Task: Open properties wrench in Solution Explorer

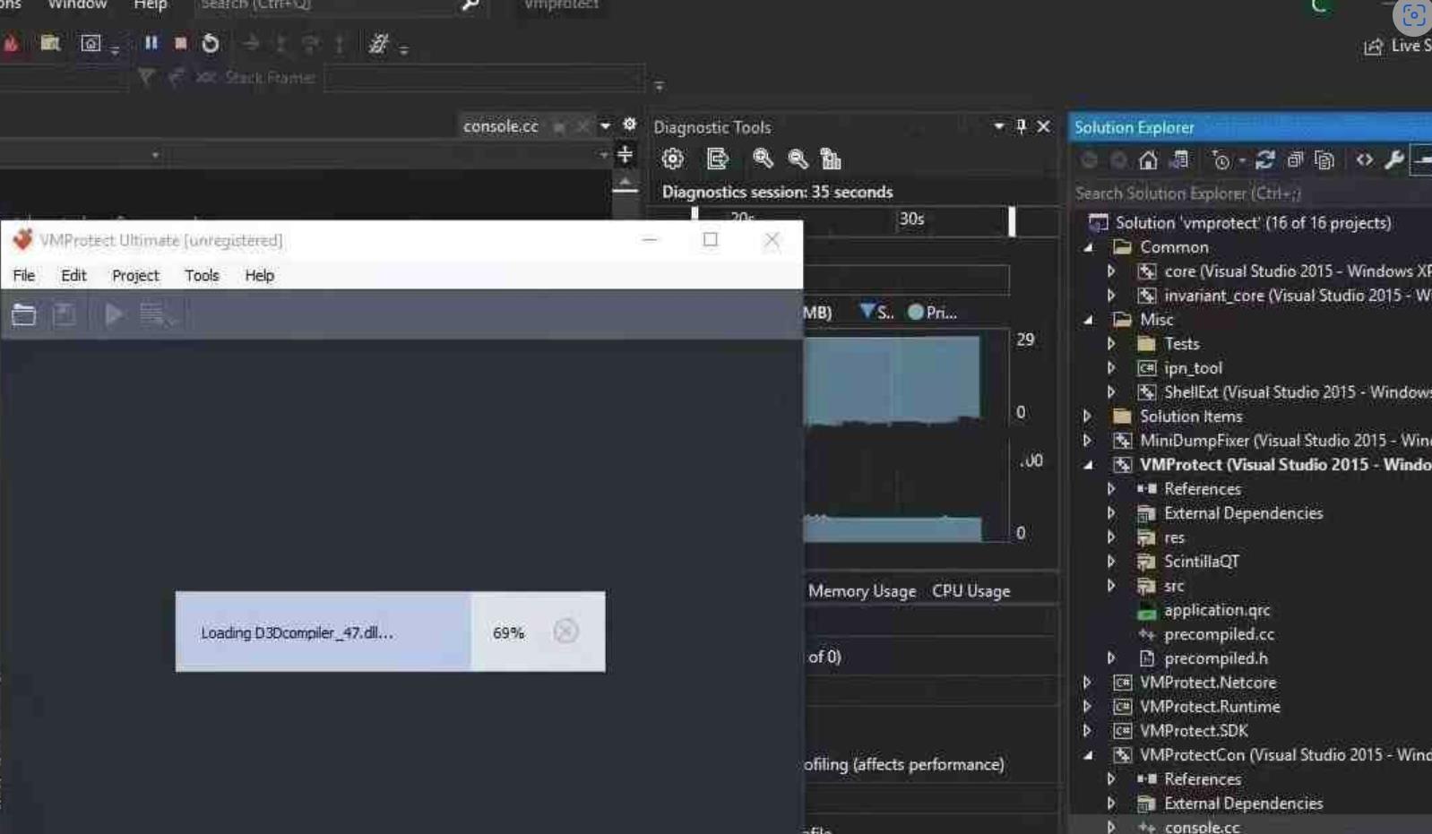Action: tap(1394, 160)
